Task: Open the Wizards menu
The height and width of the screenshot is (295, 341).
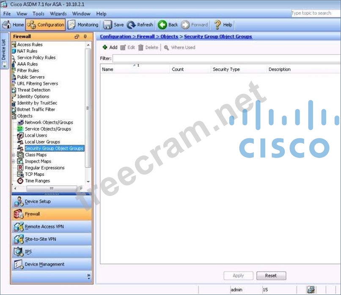Action: 58,14
